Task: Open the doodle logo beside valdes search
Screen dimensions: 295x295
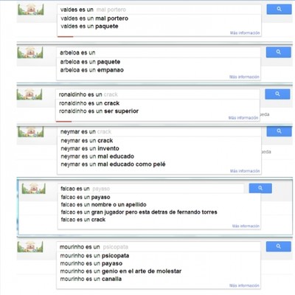Action: [x=31, y=10]
